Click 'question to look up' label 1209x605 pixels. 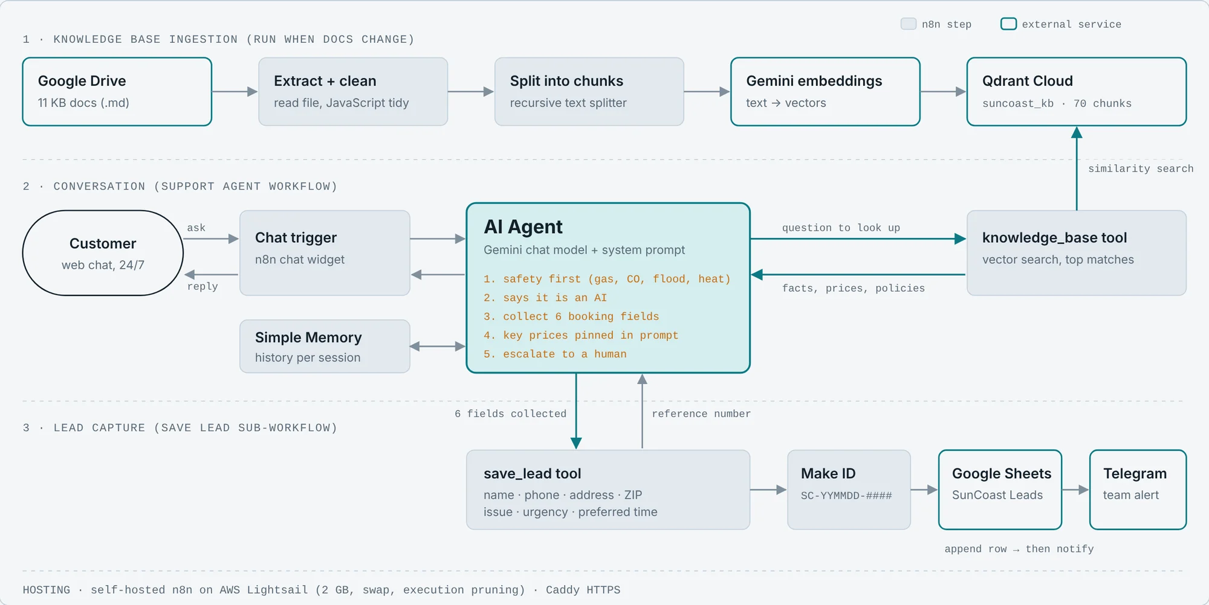(841, 228)
